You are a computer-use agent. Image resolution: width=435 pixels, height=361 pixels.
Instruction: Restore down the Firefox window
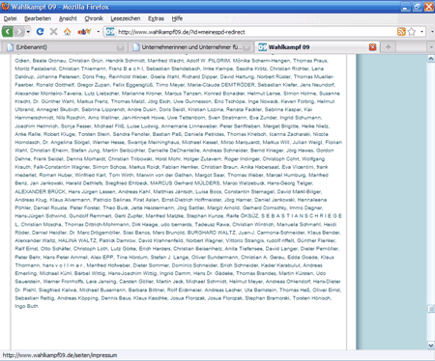[x=418, y=7]
